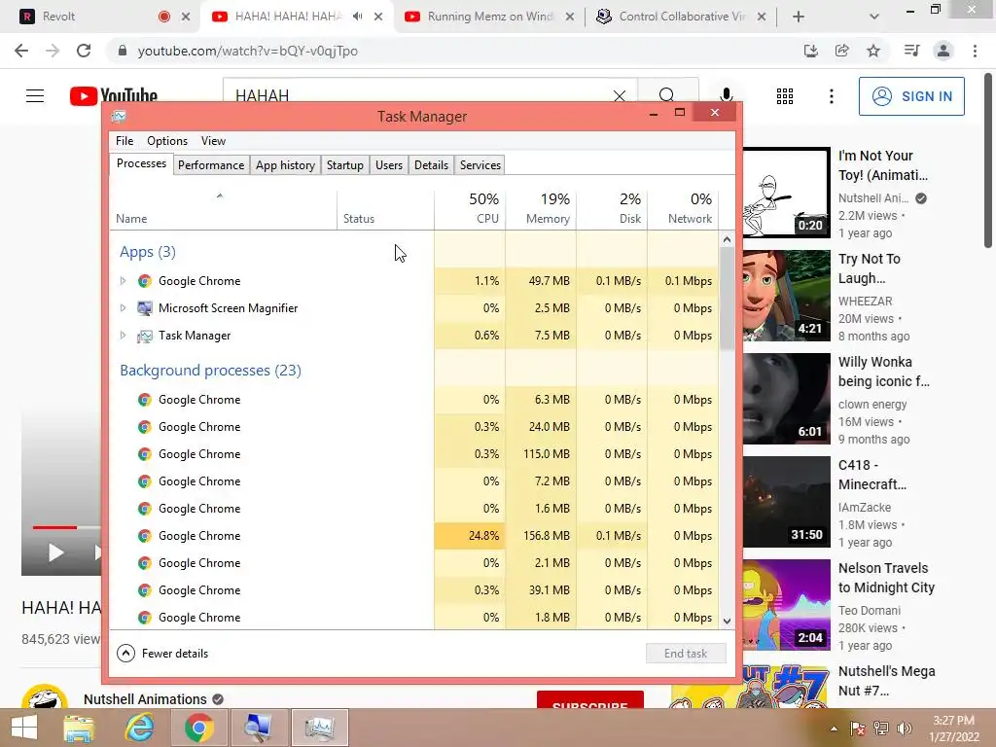Click the YouTube search magnifier button
Image resolution: width=996 pixels, height=747 pixels.
click(667, 96)
